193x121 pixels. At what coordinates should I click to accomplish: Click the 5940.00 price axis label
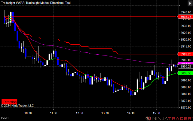[186, 12]
